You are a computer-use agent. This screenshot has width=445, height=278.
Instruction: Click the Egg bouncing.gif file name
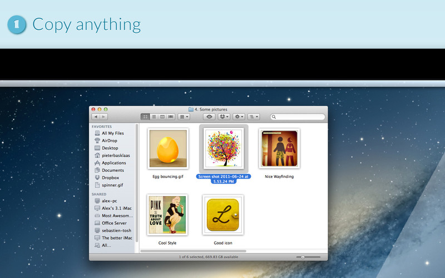168,176
